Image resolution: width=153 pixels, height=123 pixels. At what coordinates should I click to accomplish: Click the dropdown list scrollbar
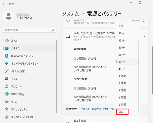(x=139, y=77)
